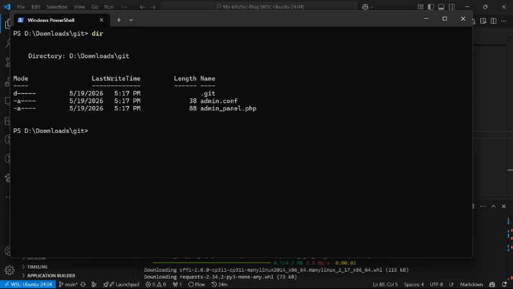This screenshot has height=289, width=513.
Task: Click the Split Editor icon
Action: pos(493,21)
